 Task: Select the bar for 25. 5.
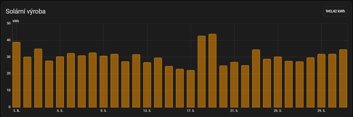(278, 82)
